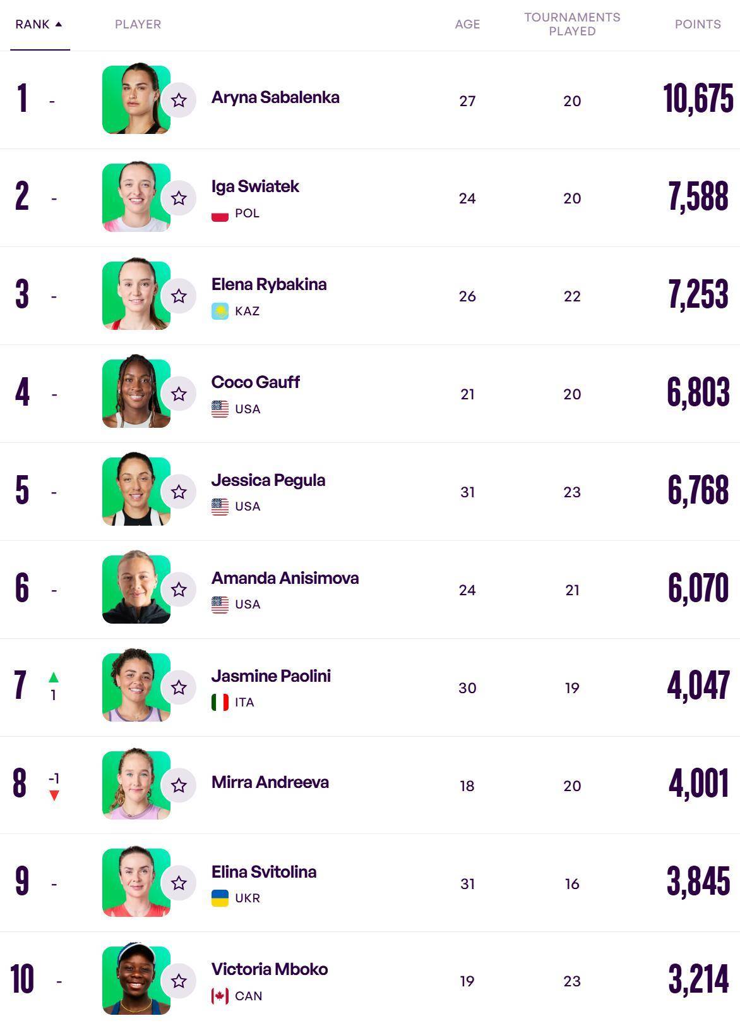Click the Canada flag icon under Mboko
This screenshot has height=1023, width=740.
[x=220, y=996]
